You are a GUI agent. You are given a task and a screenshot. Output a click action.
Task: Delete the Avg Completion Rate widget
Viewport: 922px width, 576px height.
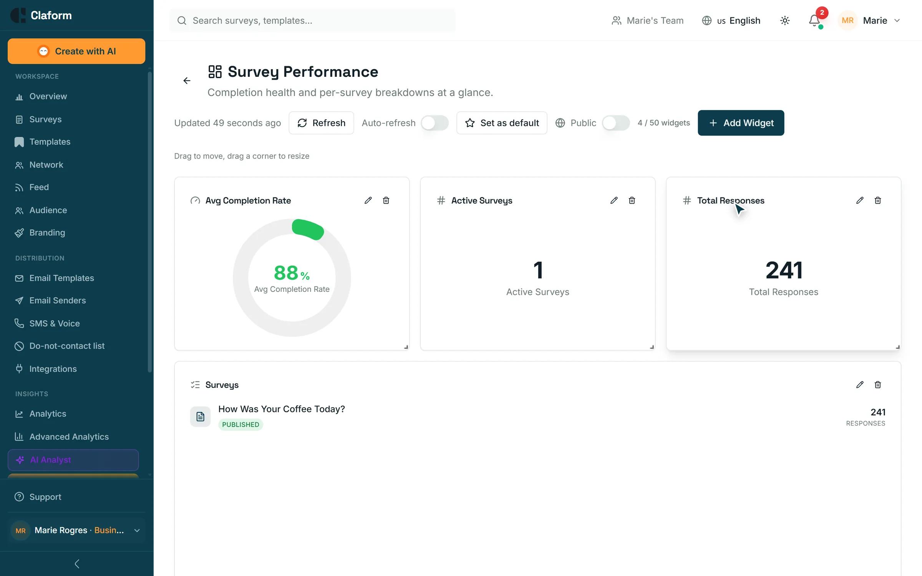(386, 200)
